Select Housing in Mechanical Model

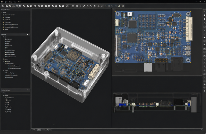[x=9, y=112]
